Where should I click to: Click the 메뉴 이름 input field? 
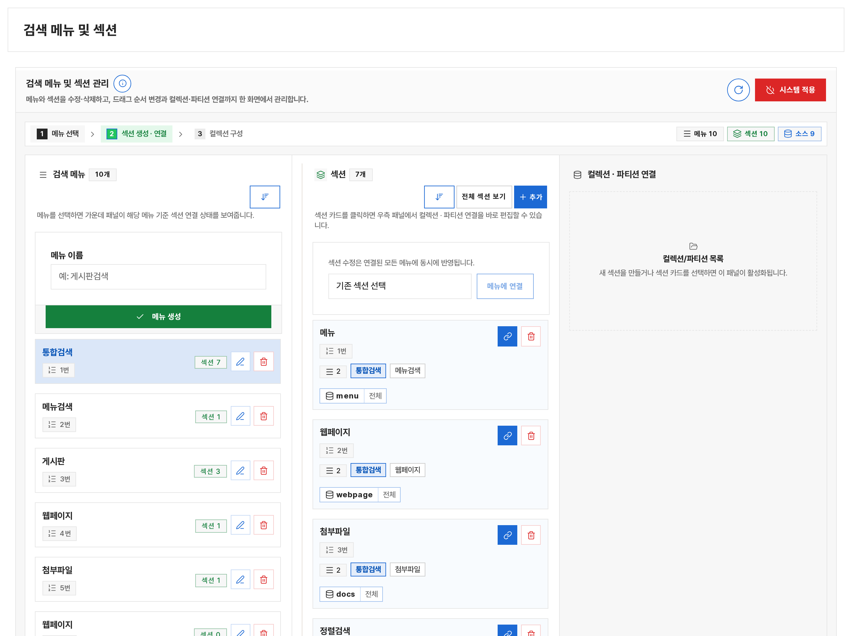tap(158, 277)
